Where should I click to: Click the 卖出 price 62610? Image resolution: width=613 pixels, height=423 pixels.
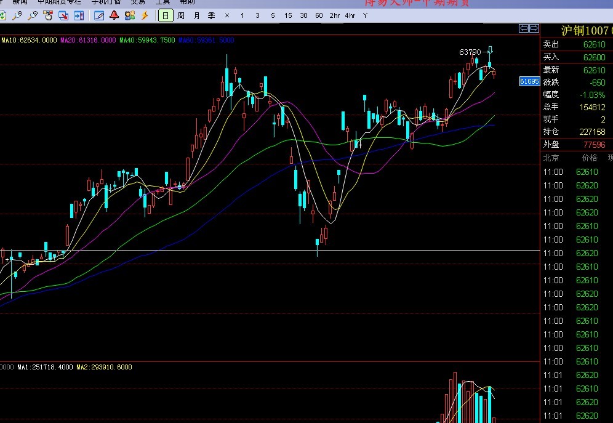click(x=595, y=44)
